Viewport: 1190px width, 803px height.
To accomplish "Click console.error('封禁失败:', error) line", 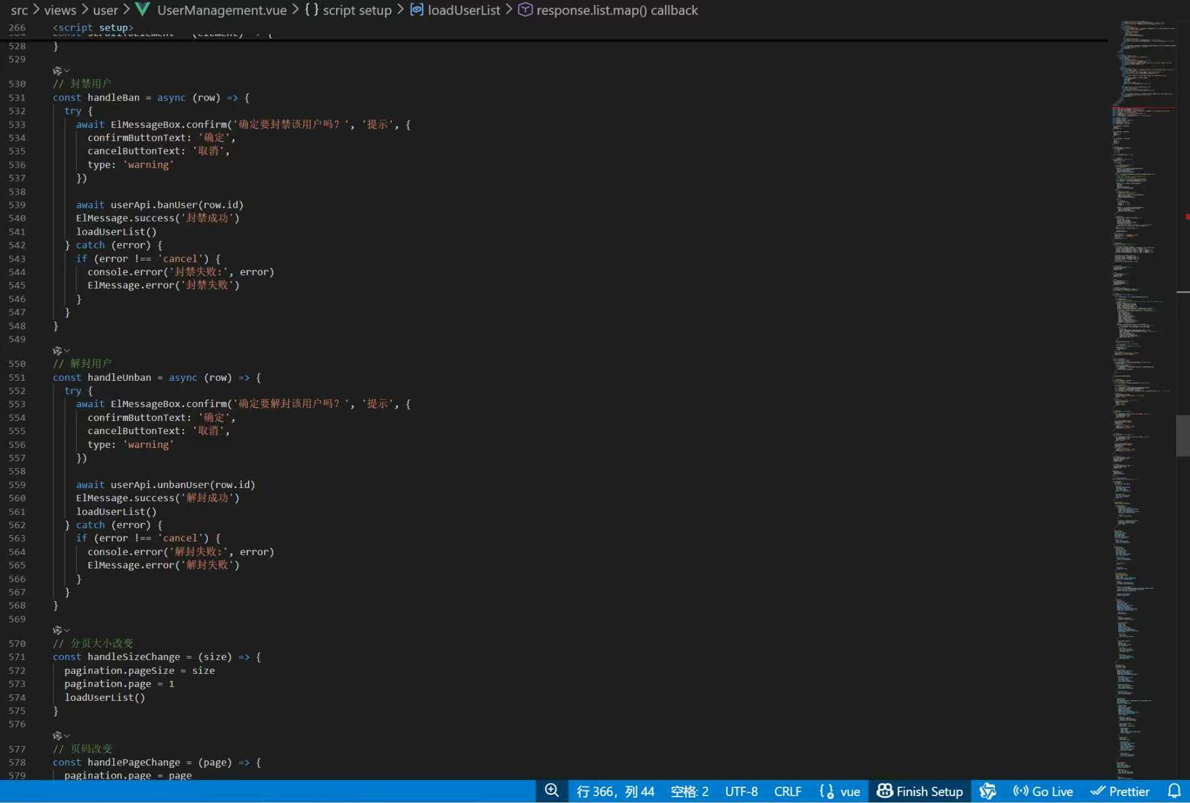I will tap(181, 272).
